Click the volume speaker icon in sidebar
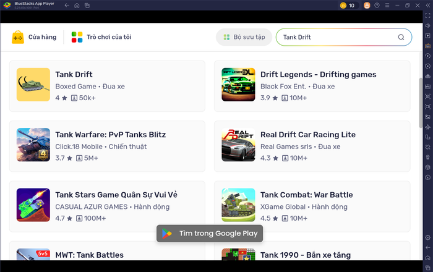The width and height of the screenshot is (433, 272). 428,26
